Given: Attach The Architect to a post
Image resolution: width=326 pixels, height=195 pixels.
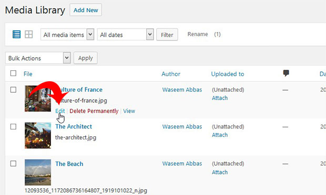Looking at the screenshot, I should click(220, 135).
